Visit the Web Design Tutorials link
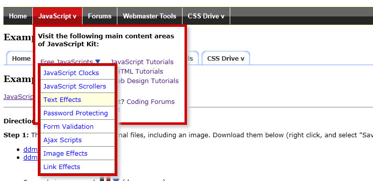 147,81
